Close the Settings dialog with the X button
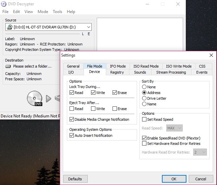 click(x=211, y=55)
